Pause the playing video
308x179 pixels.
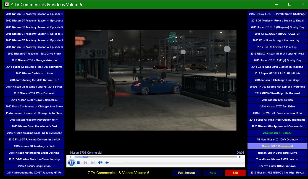pyautogui.click(x=71, y=163)
